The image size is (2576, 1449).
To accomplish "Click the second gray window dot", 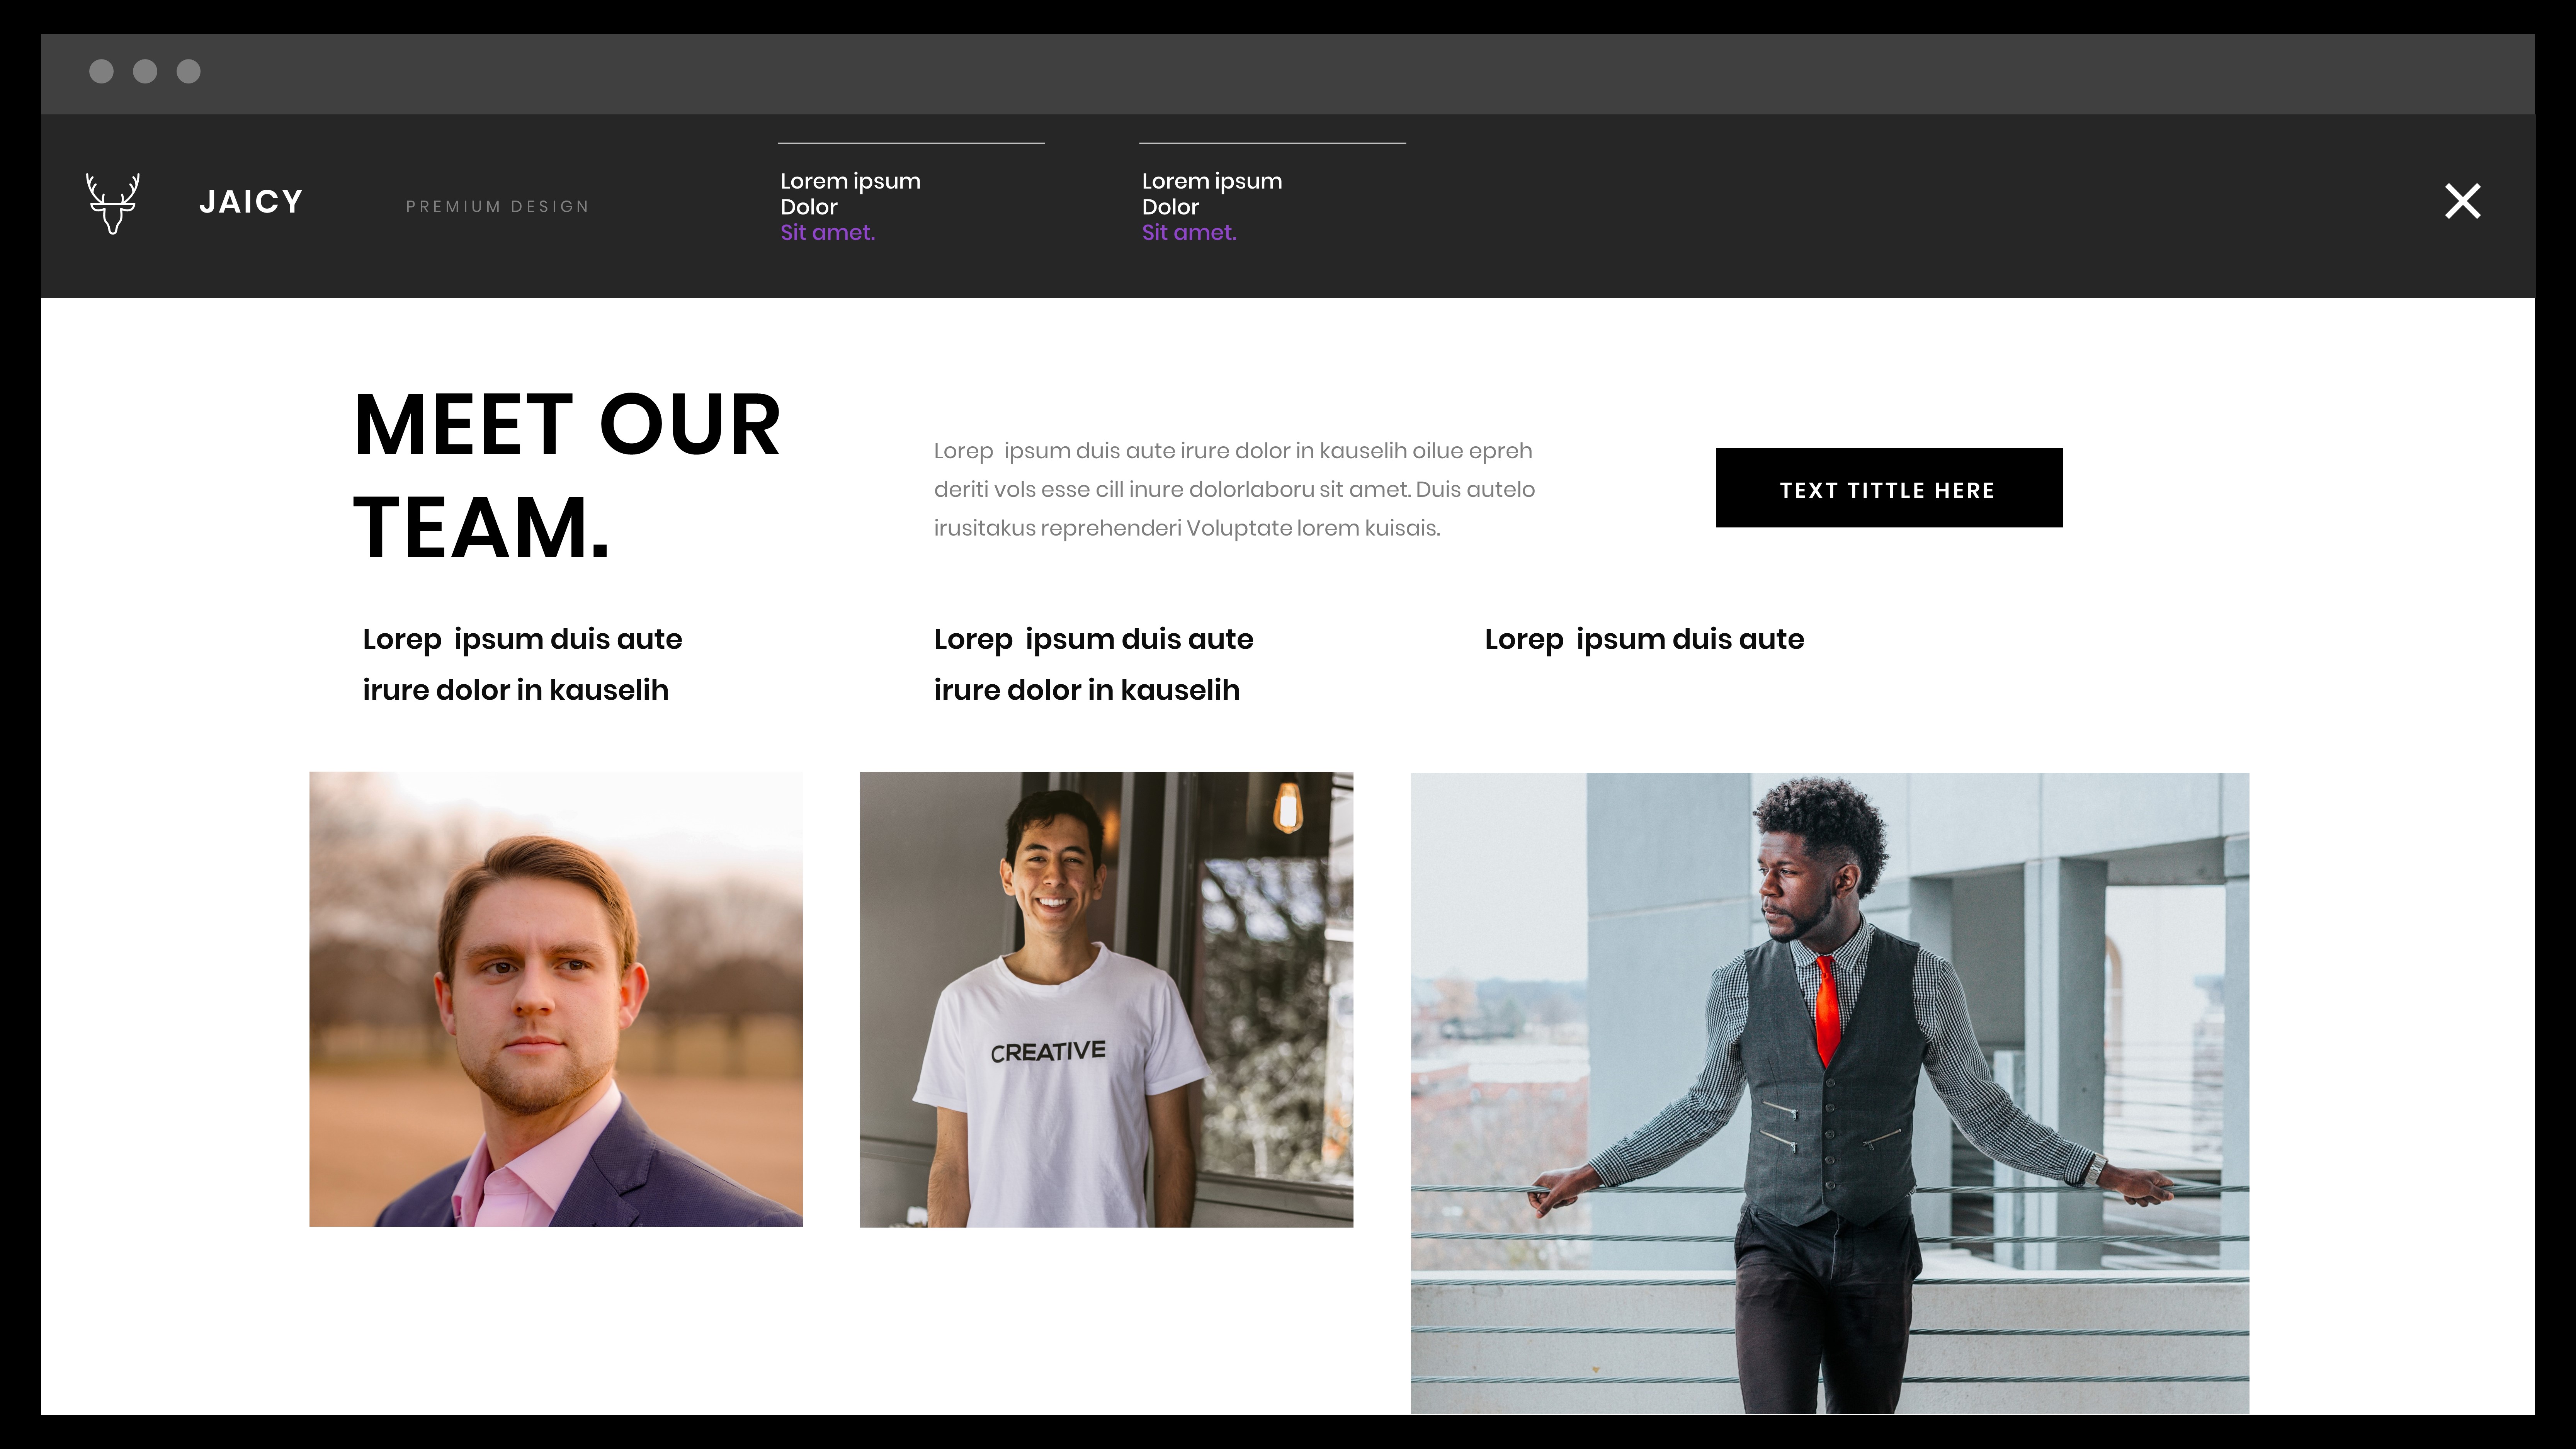I will (x=145, y=71).
